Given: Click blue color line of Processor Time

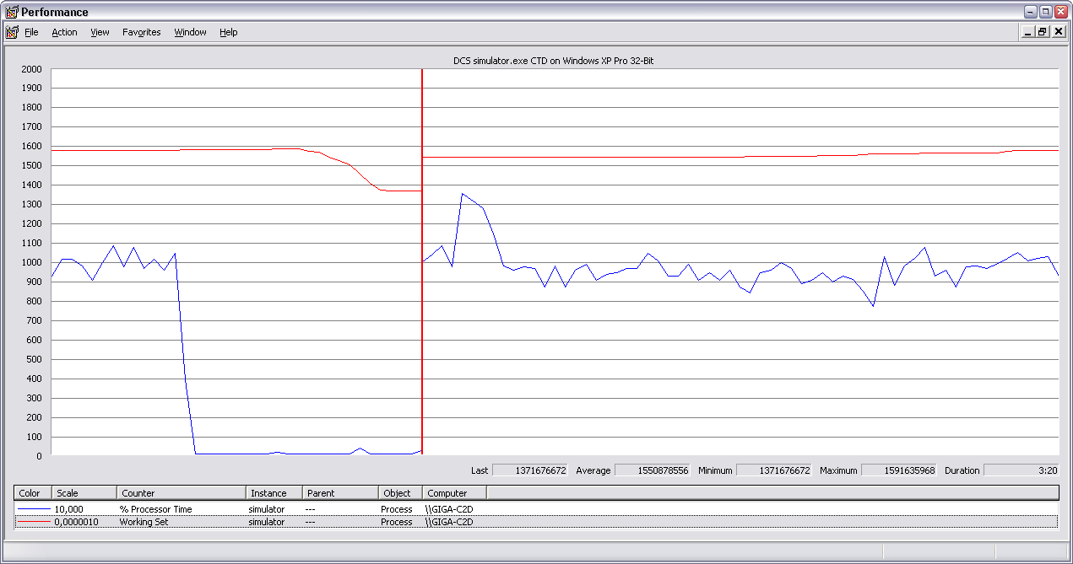Looking at the screenshot, I should click(x=33, y=509).
